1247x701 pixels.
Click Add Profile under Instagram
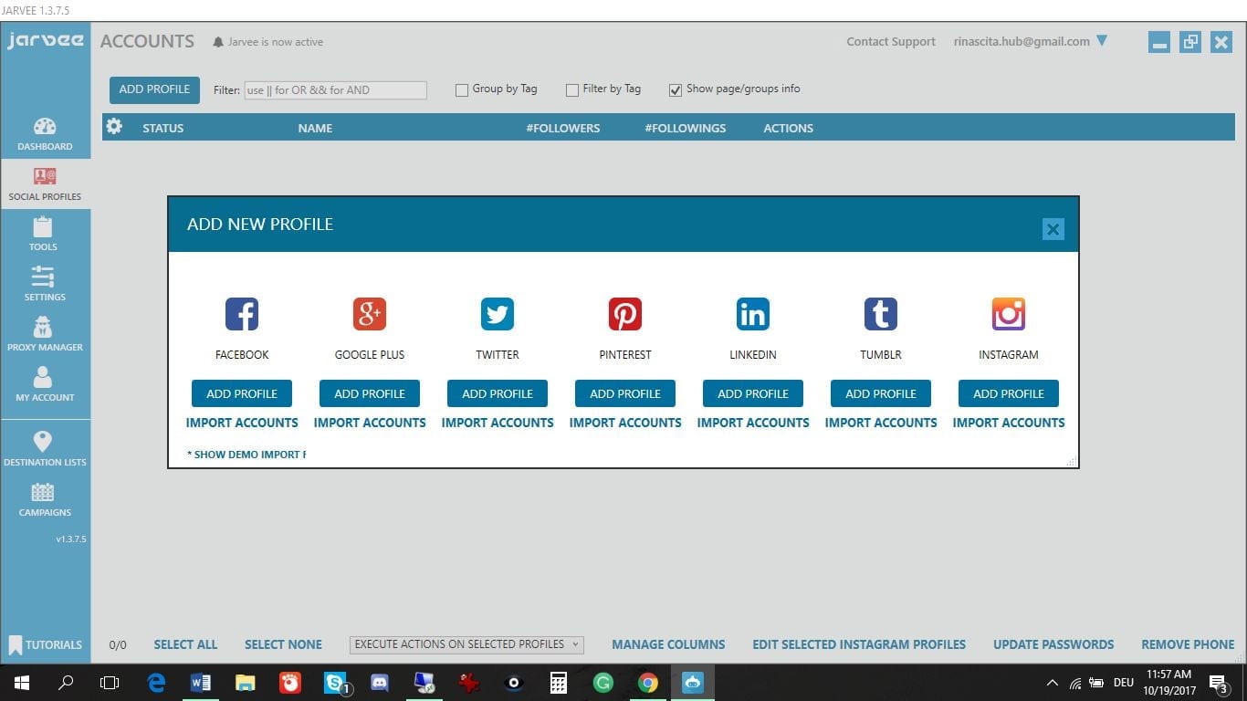tap(1009, 393)
